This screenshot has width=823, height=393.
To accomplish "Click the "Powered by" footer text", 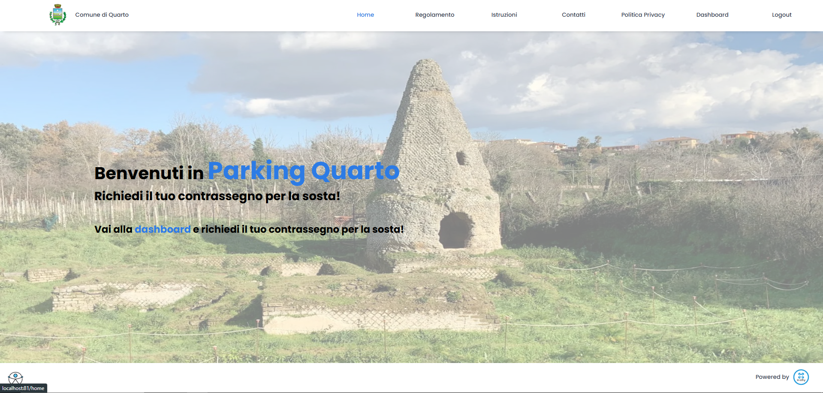I will coord(772,377).
